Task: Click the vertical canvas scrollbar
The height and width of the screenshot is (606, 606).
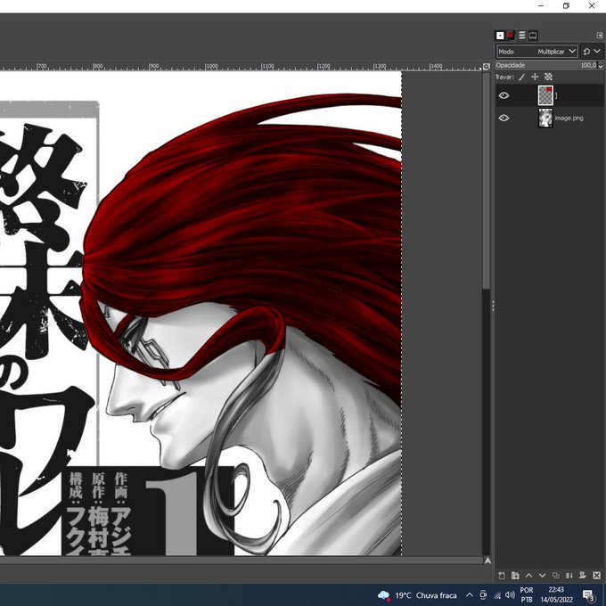Action: (487, 180)
